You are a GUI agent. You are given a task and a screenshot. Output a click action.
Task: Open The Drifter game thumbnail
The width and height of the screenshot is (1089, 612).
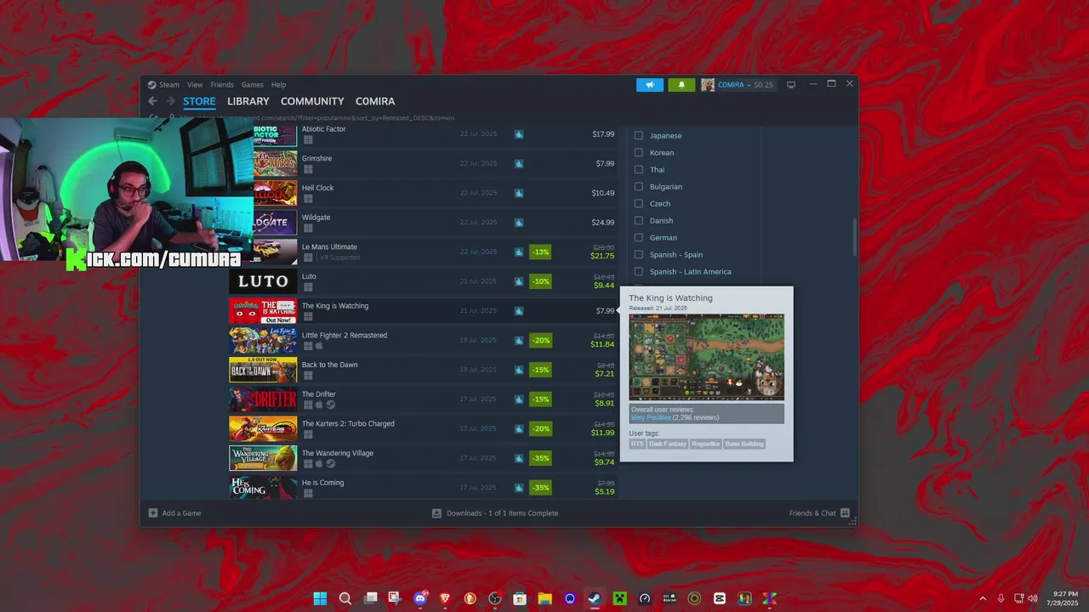263,399
